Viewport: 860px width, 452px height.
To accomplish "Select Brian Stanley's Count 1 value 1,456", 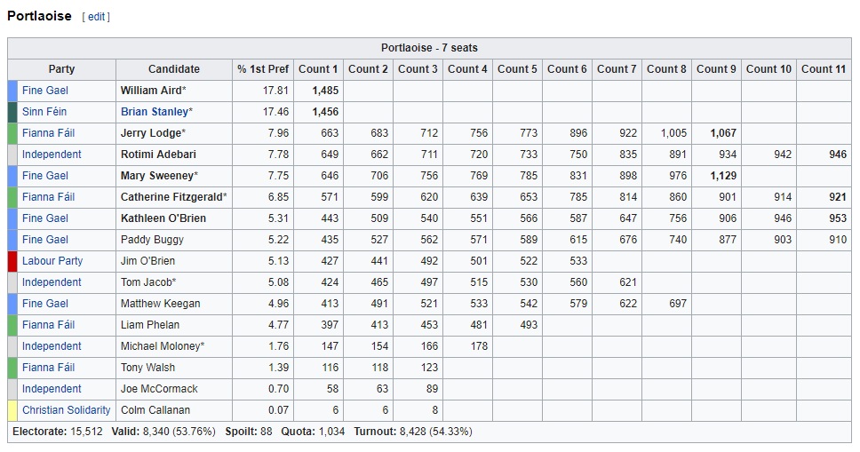I will tap(325, 112).
